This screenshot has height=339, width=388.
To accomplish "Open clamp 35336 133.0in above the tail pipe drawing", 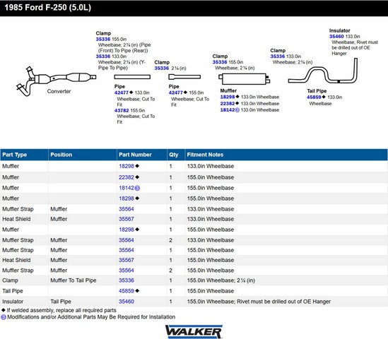I will pyautogui.click(x=277, y=56).
